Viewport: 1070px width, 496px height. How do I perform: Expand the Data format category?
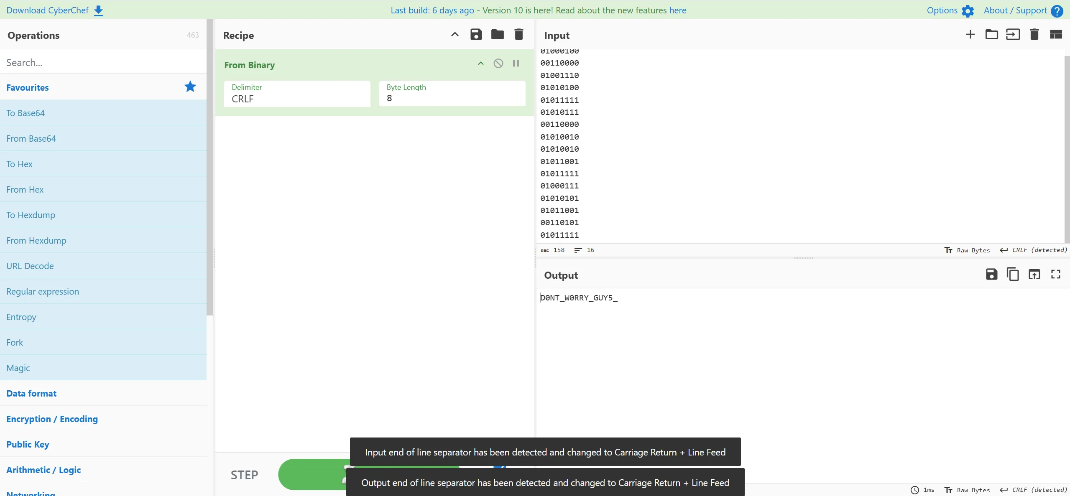coord(31,393)
